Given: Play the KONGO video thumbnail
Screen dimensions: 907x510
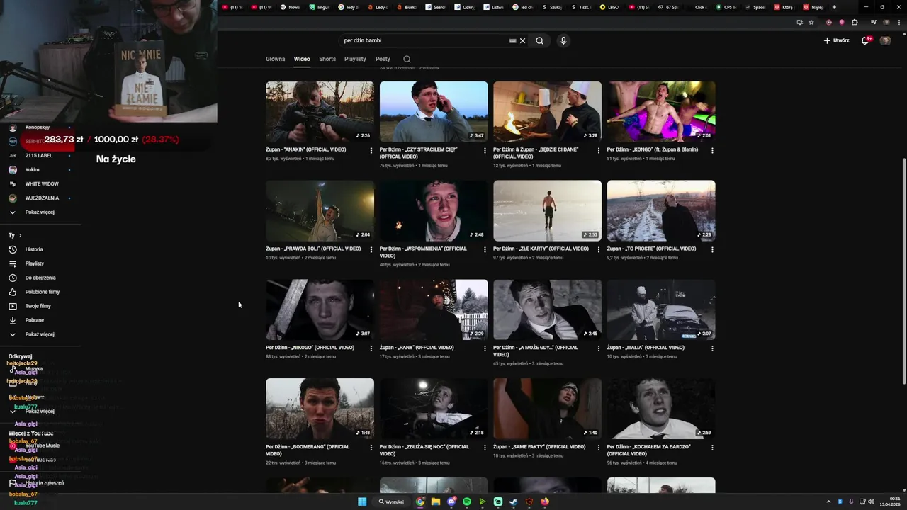Looking at the screenshot, I should (661, 111).
